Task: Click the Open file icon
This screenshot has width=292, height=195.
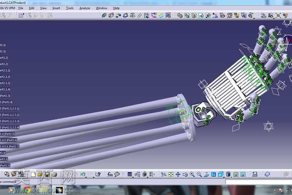Action: click(x=40, y=174)
